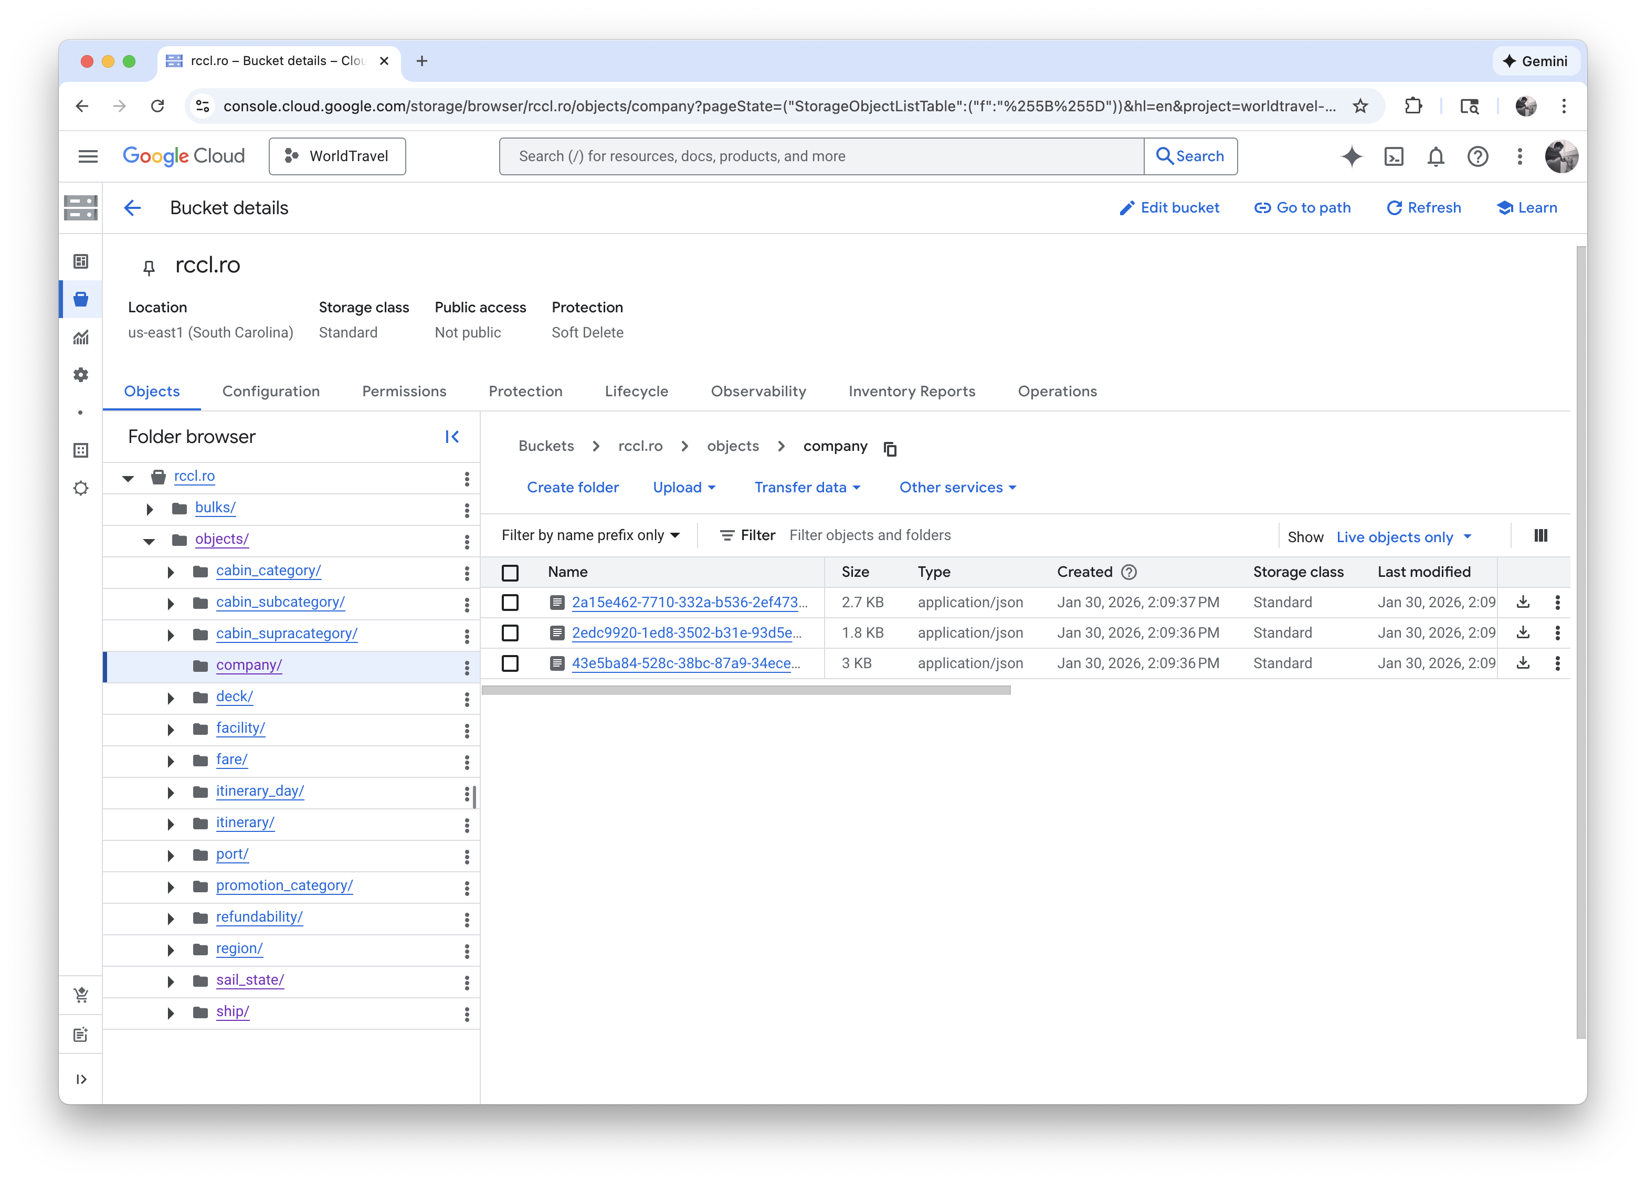Switch to the Lifecycle tab
Screen dimensions: 1646x1182
(636, 391)
